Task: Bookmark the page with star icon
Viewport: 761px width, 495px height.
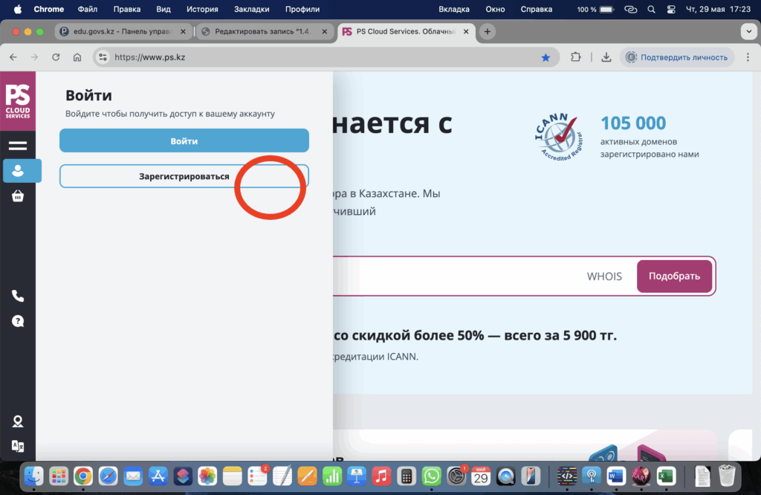Action: coord(545,57)
